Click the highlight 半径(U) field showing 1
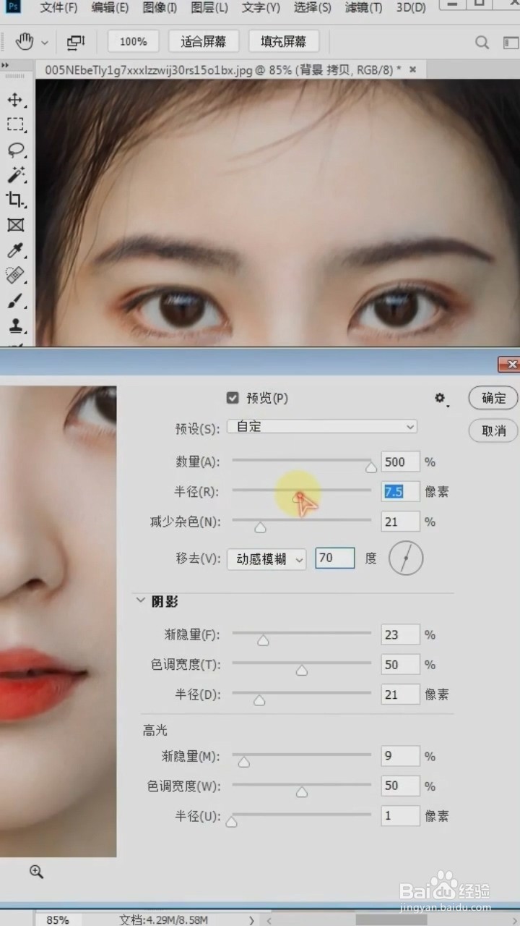The image size is (520, 926). pyautogui.click(x=400, y=815)
